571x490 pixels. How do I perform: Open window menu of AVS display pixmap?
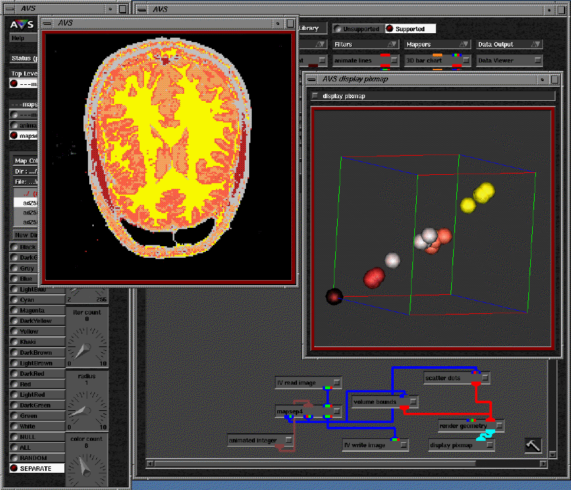point(312,79)
